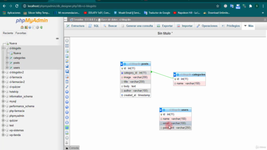Click Choose column to display icon

(67, 92)
